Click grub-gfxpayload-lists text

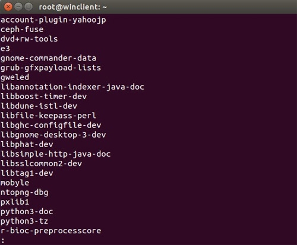[x=50, y=68]
